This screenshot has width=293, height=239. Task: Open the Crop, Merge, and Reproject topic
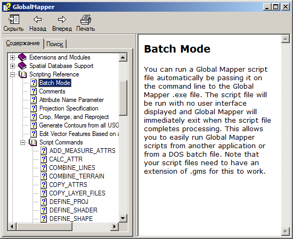[x=74, y=117]
